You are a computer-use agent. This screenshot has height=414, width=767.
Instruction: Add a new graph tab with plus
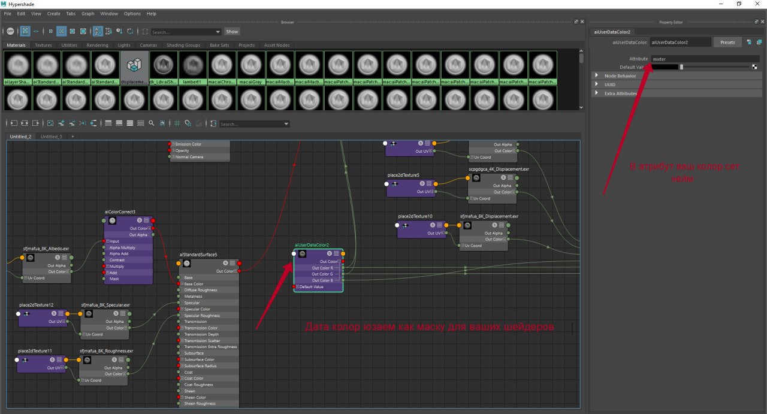pyautogui.click(x=73, y=137)
